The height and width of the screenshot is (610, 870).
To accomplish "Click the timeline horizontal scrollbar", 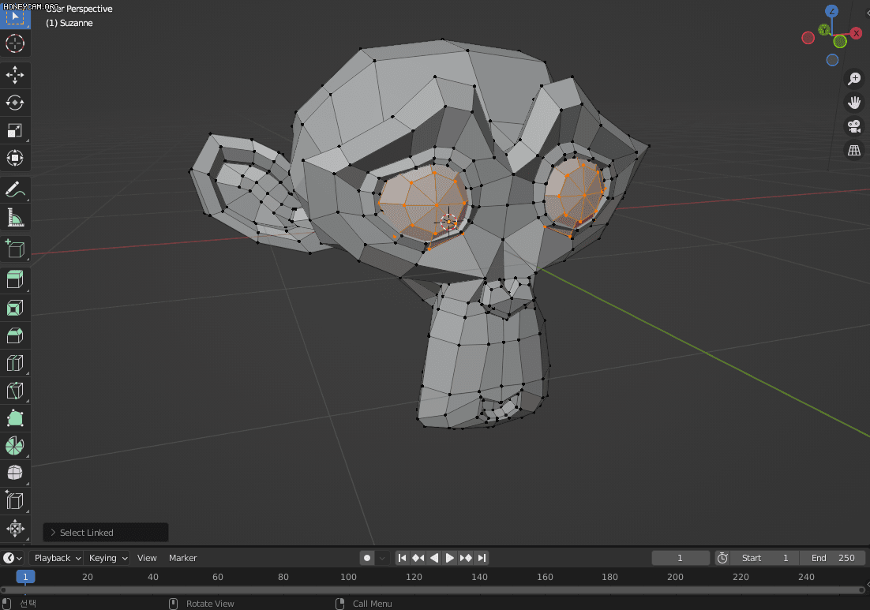I will 433,590.
